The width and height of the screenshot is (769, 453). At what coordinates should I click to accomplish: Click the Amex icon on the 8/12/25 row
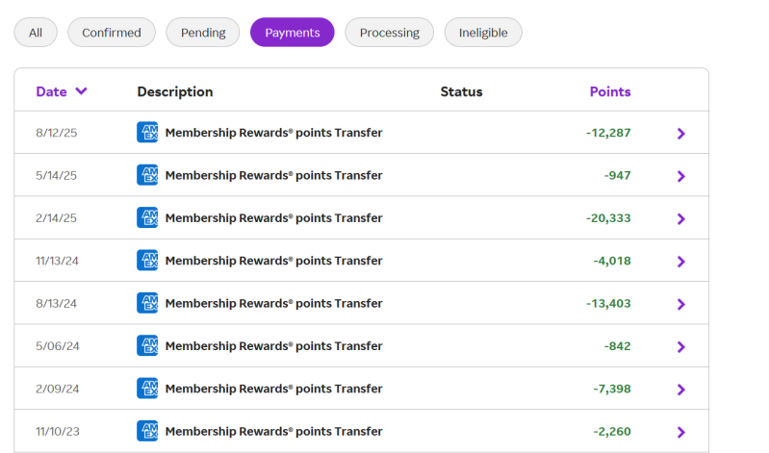pyautogui.click(x=147, y=133)
